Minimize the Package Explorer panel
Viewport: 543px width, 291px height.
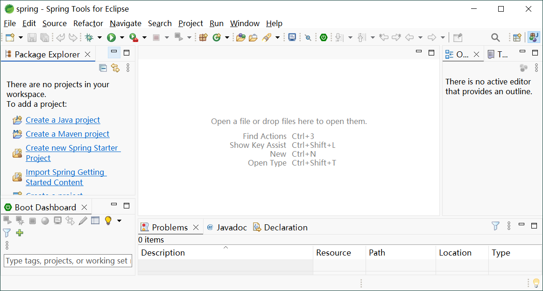coord(114,52)
